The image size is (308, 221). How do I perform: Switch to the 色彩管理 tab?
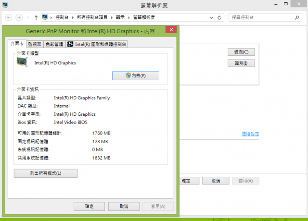(x=54, y=44)
